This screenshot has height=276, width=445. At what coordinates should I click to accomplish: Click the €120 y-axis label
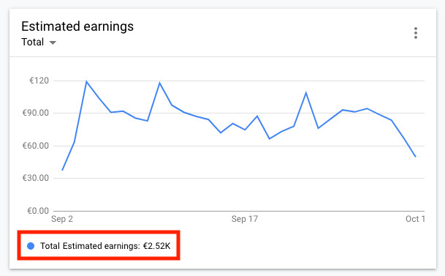coord(39,81)
